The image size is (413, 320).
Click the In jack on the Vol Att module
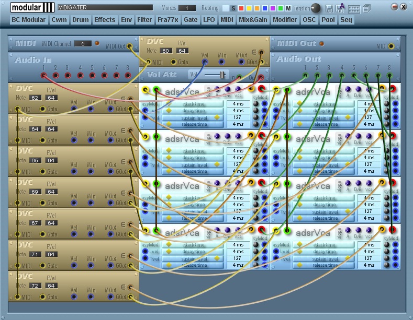[239, 77]
